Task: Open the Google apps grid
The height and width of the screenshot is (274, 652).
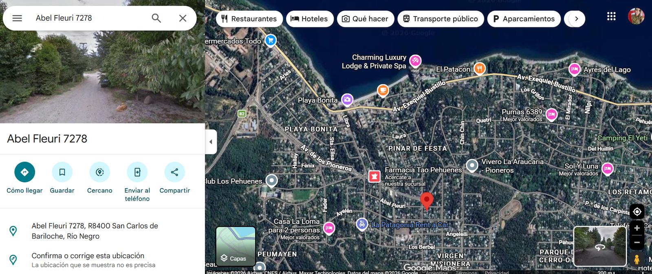Action: pos(611,16)
